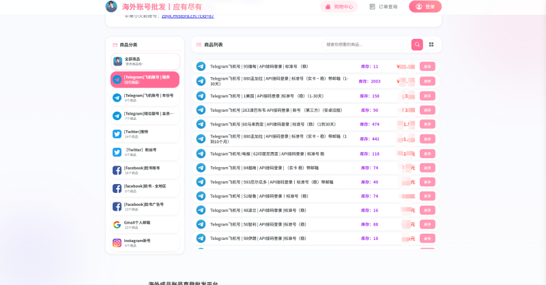Click the Twitter 推特 category bird icon

[x=117, y=134]
